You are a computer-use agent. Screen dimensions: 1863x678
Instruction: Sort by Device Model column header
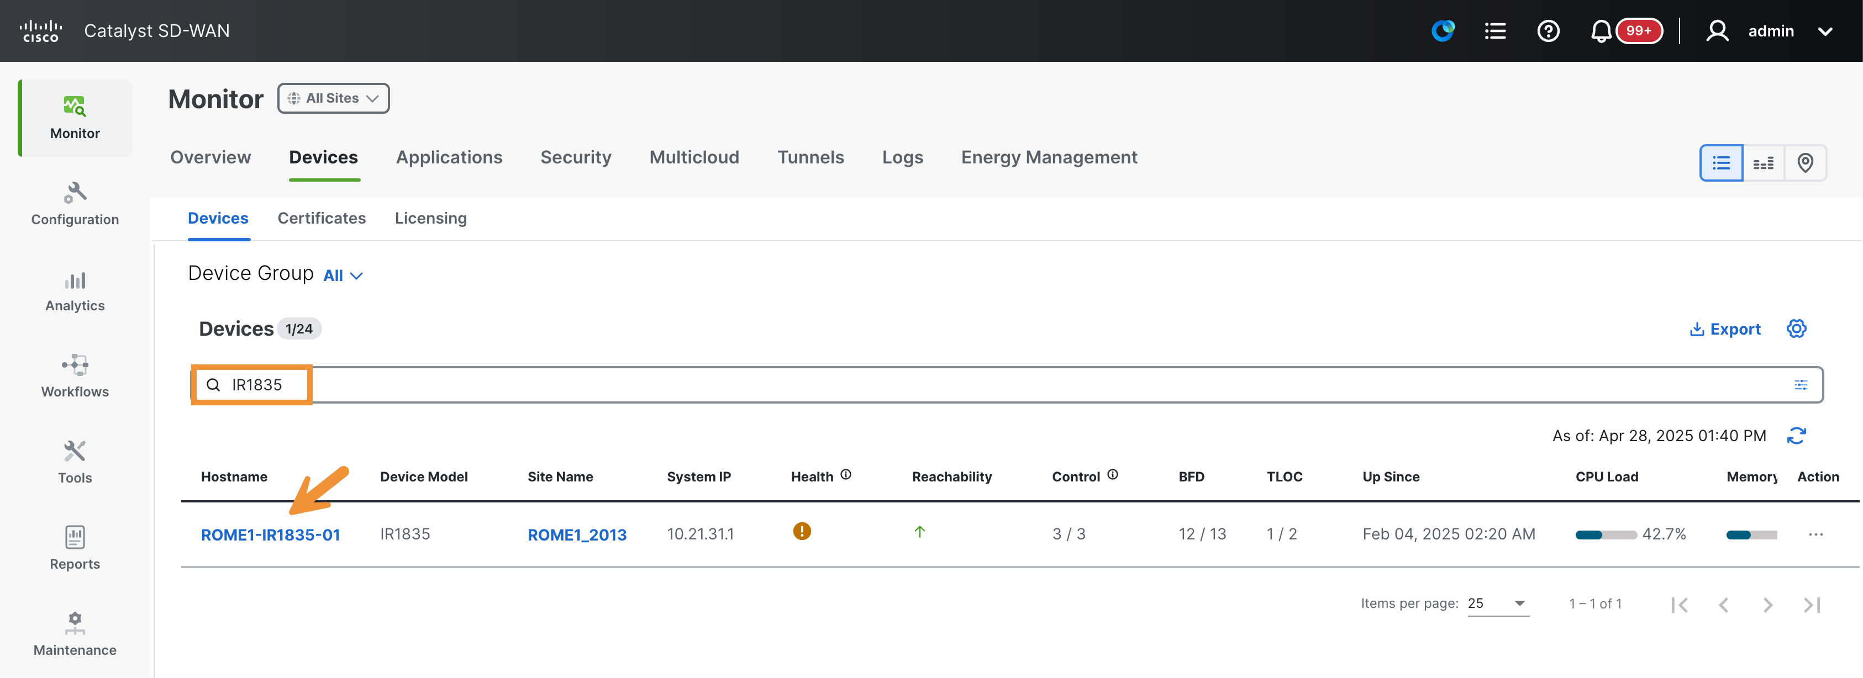coord(424,477)
